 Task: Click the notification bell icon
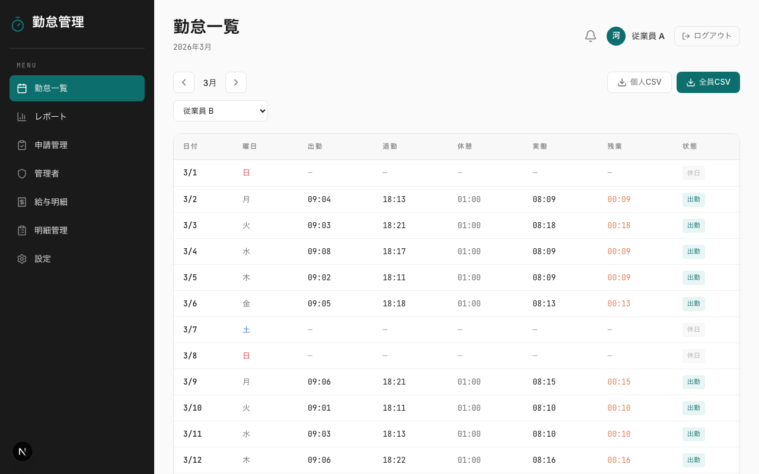(x=590, y=36)
